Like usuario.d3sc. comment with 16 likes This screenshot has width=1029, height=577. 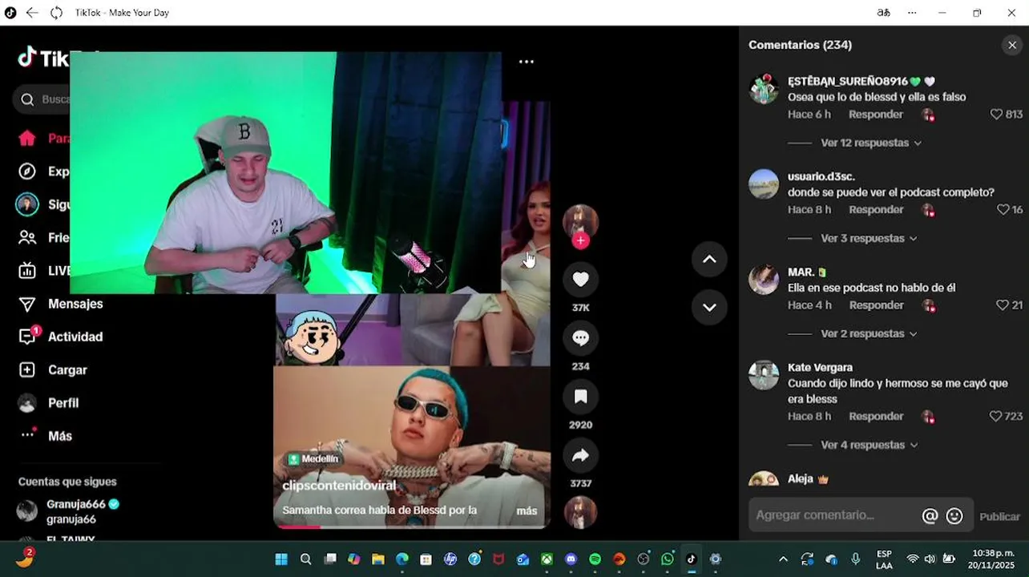tap(1003, 209)
